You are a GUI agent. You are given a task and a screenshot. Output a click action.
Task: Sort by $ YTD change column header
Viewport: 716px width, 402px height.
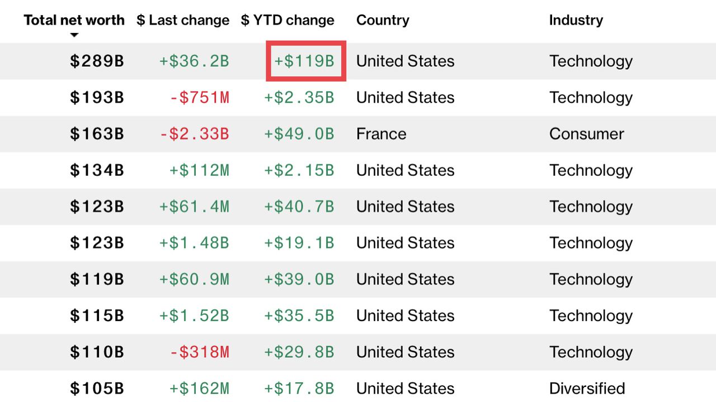tap(288, 20)
